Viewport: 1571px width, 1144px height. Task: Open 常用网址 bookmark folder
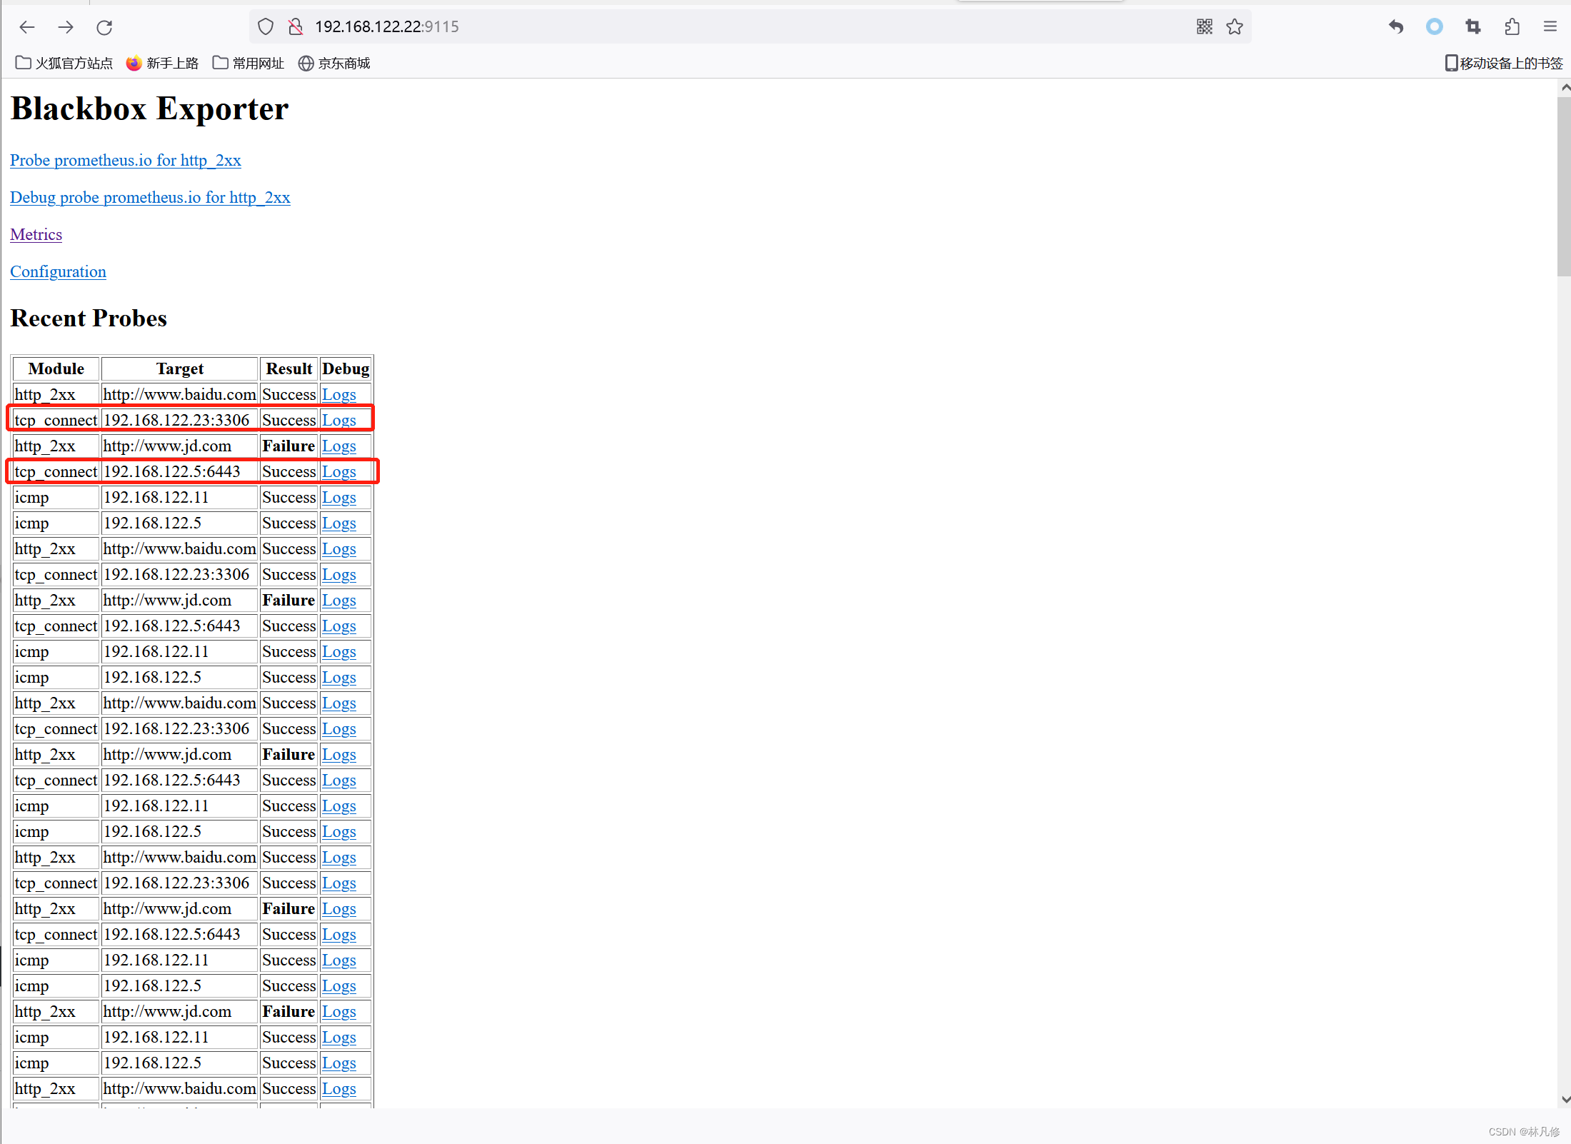[x=249, y=64]
